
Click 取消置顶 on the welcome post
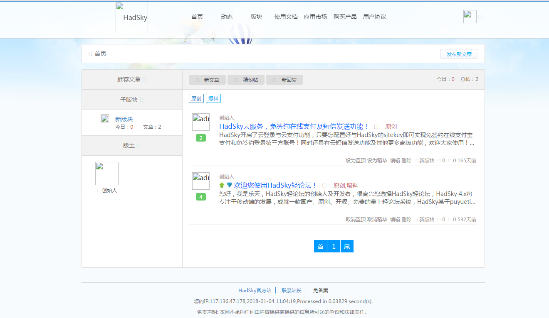click(x=356, y=220)
